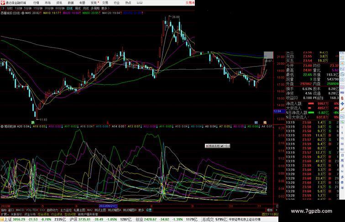Open the 热点 menu

point(128,3)
